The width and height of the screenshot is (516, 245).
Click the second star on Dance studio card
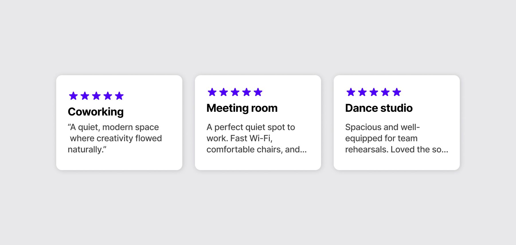coord(362,92)
